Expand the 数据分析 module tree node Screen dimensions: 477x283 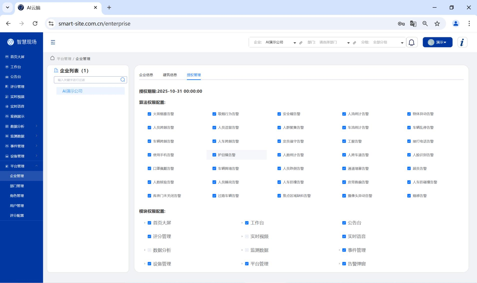point(144,250)
